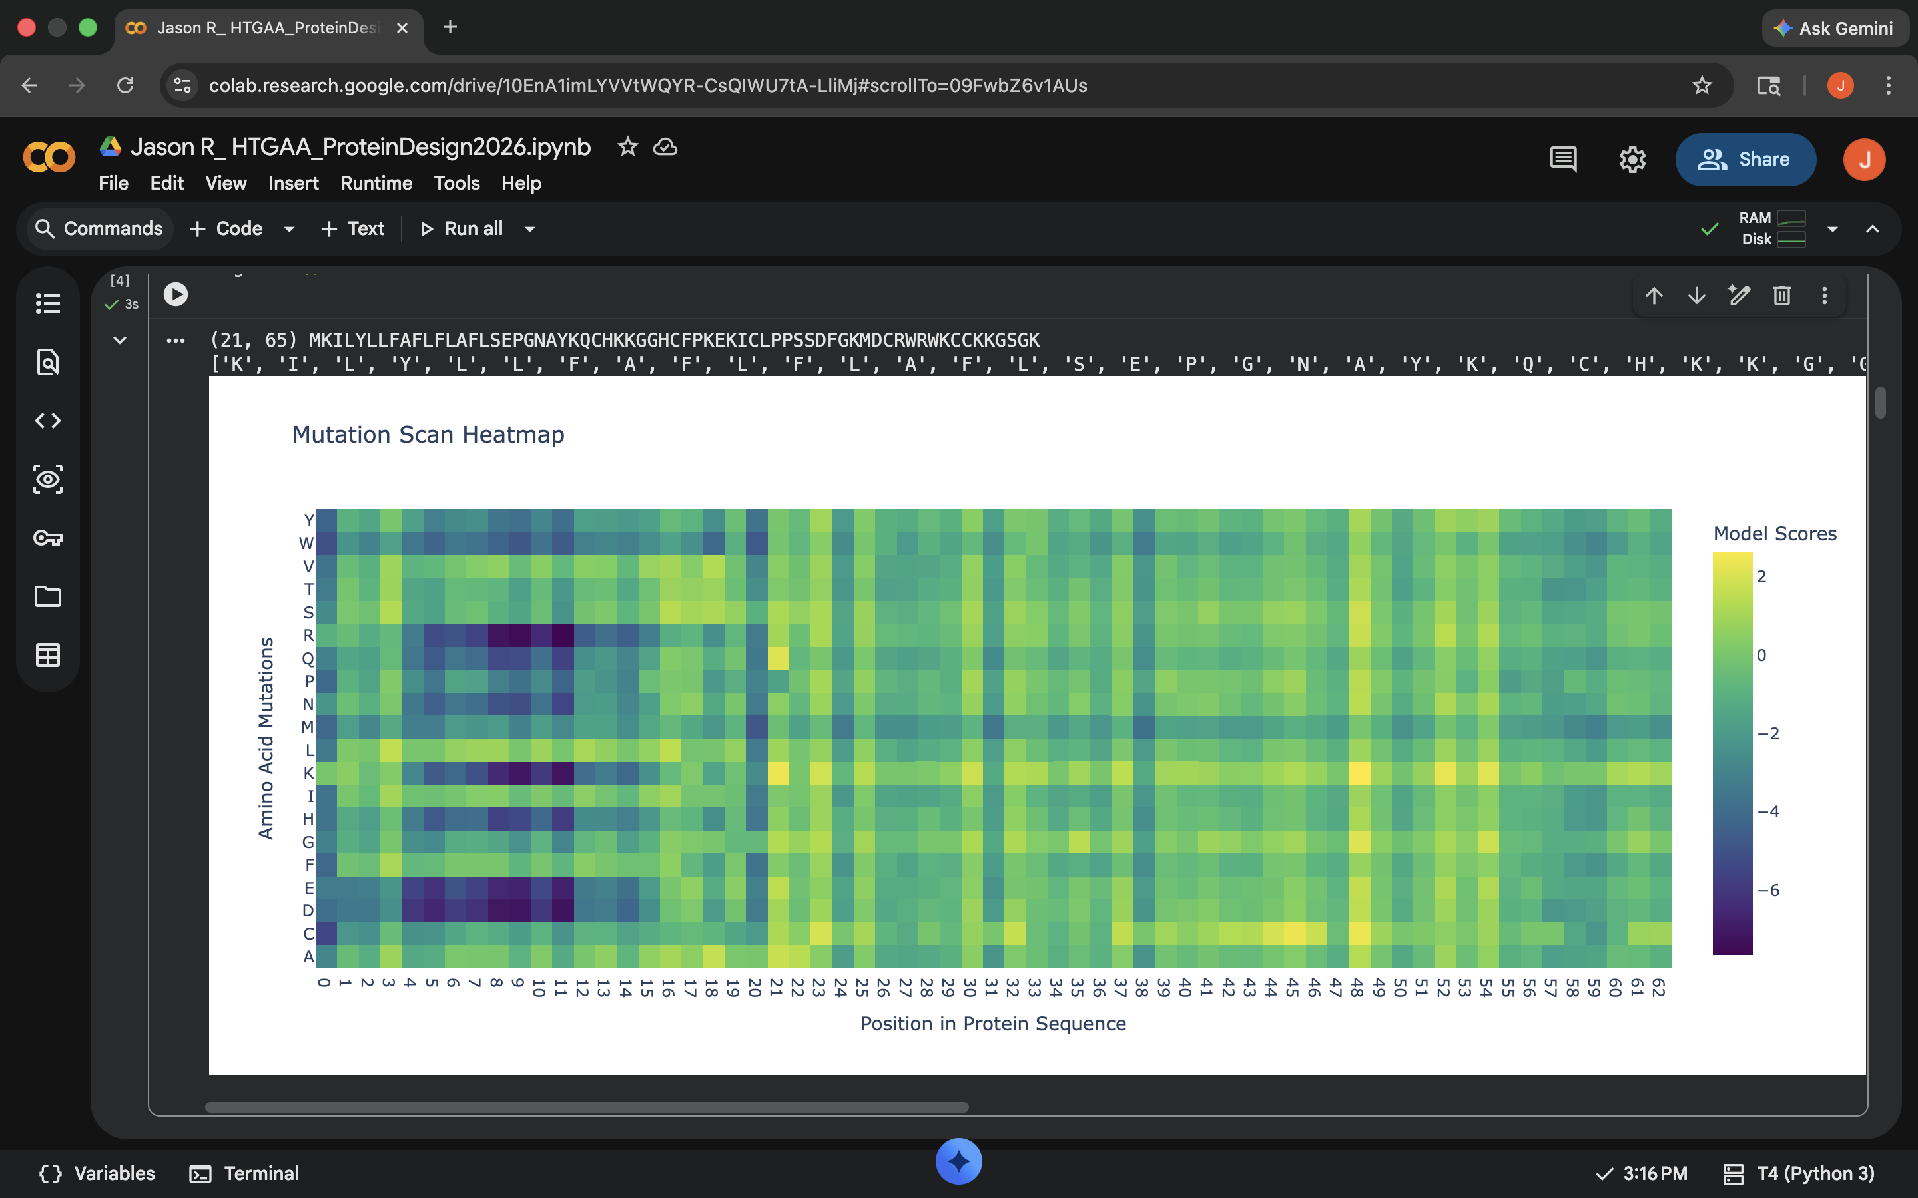
Task: Open the Edit menu
Action: pos(166,183)
